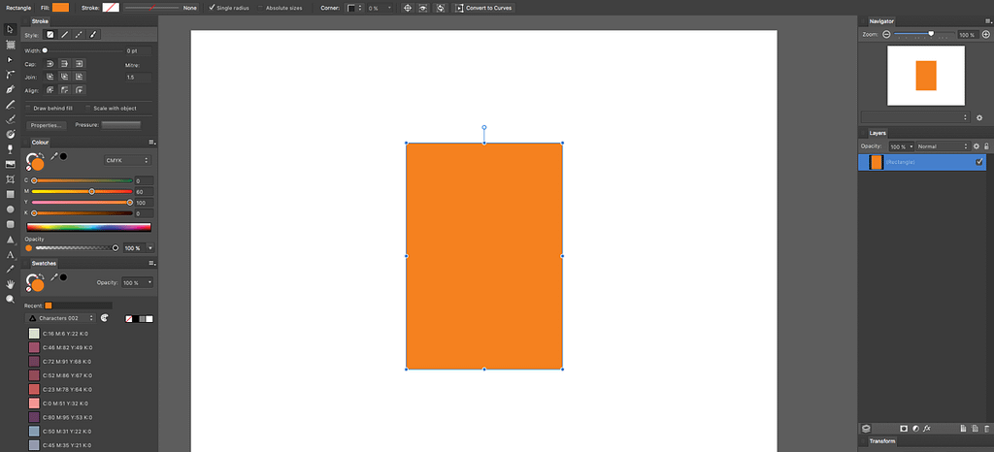Enable Draw behind fill option
The width and height of the screenshot is (994, 452).
(30, 108)
